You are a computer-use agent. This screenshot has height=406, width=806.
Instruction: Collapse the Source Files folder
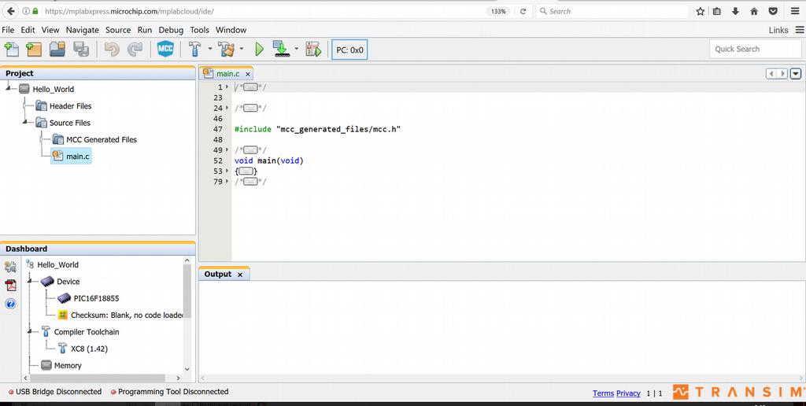tap(25, 122)
